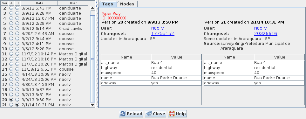This screenshot has height=119, width=306.
Task: Select version 20 radio in column B
Action: 17,100
